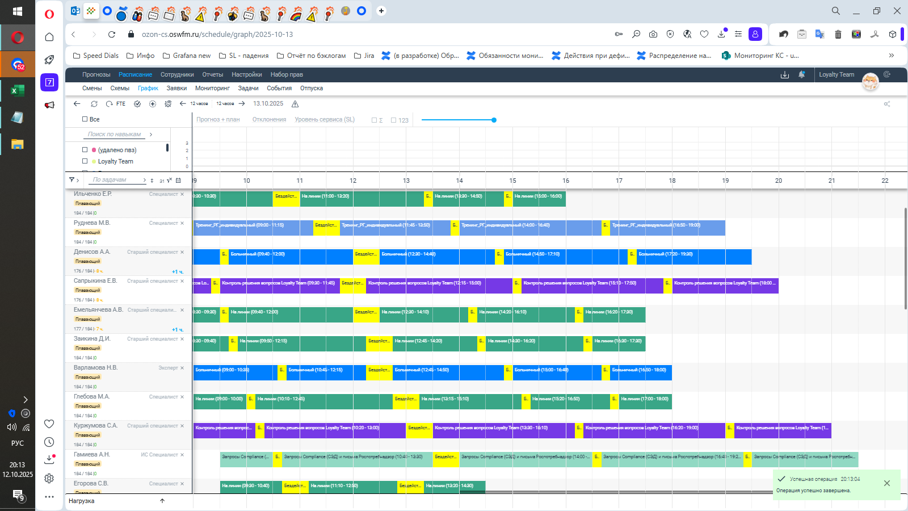Refresh the schedule graph with the sync icon

pyautogui.click(x=94, y=104)
